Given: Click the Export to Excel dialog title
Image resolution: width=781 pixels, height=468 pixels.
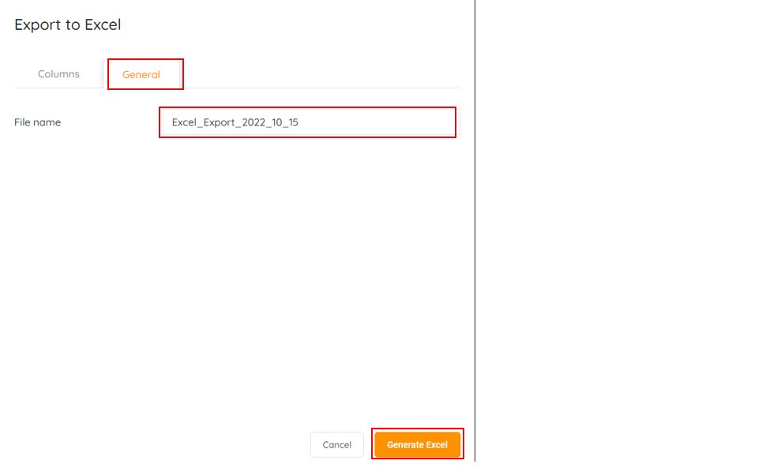Looking at the screenshot, I should (68, 25).
